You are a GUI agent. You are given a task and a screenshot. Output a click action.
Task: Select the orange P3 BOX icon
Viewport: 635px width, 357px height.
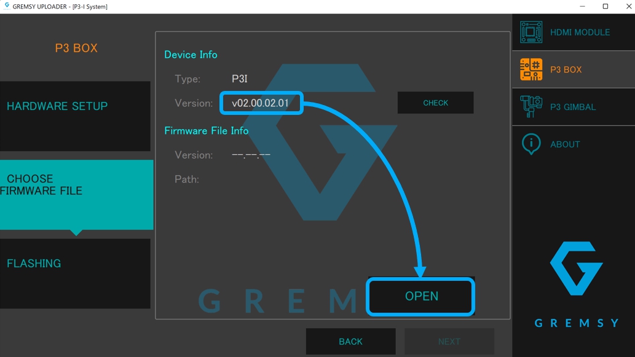[531, 69]
